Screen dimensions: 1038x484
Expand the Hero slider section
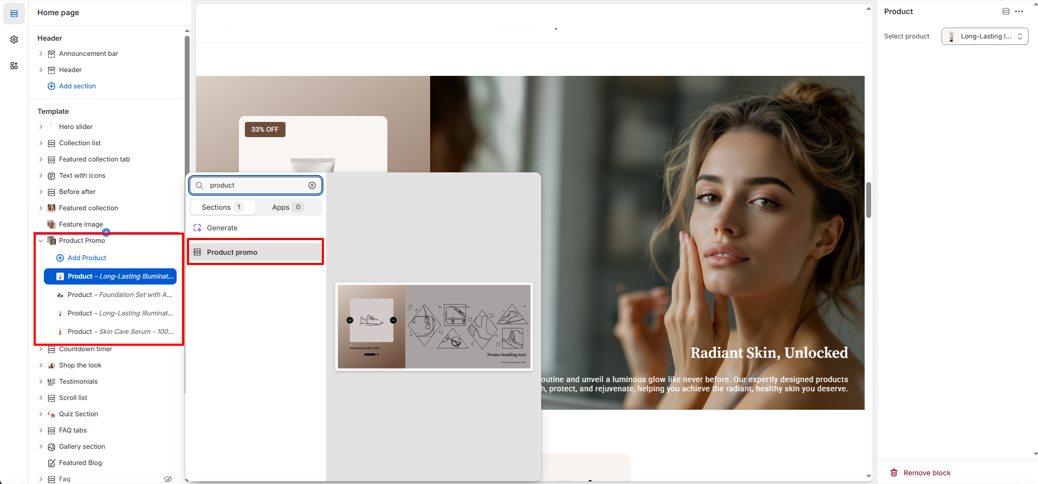click(41, 127)
